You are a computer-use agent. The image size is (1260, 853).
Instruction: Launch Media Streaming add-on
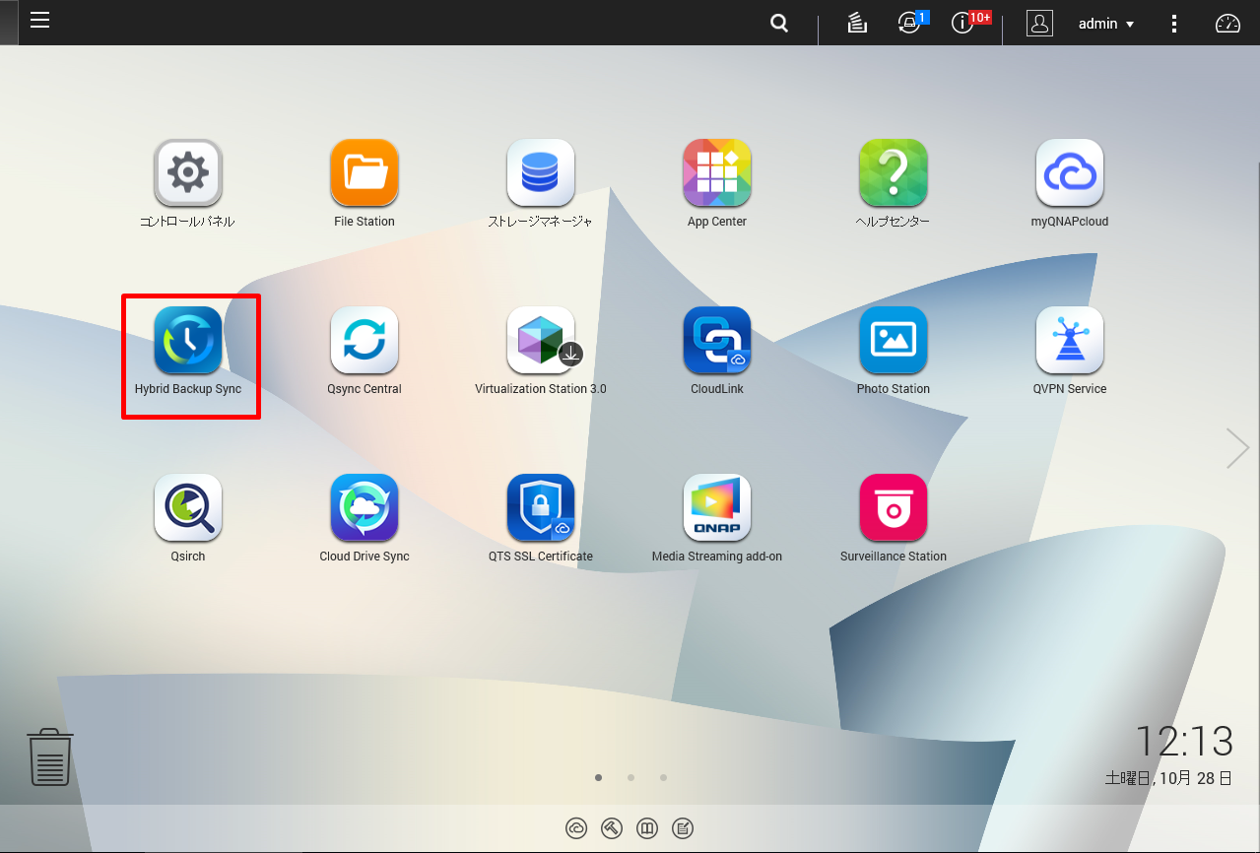tap(717, 508)
